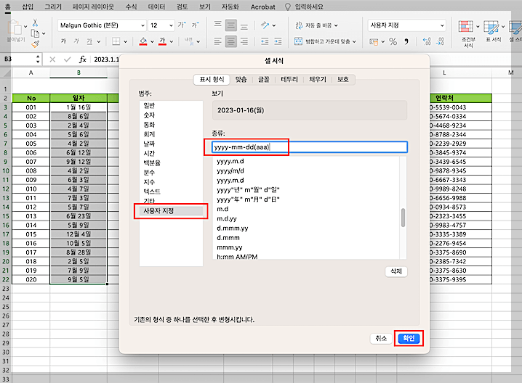Expand borders dropdown arrow
The height and width of the screenshot is (383, 522).
126,42
